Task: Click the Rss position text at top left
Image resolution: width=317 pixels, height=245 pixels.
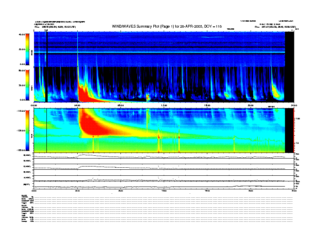Action: coord(55,27)
